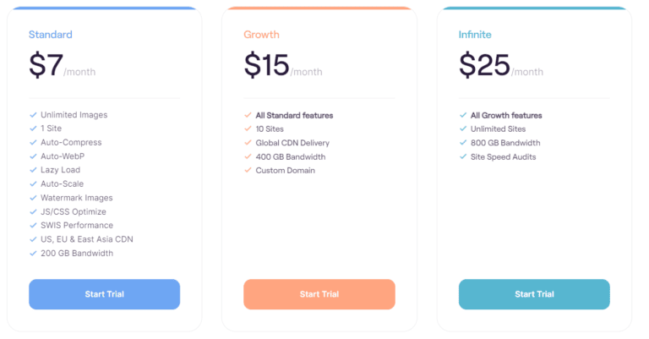Click the teal checkmark beside Unlimited Sites
The image size is (649, 339).
tap(463, 129)
